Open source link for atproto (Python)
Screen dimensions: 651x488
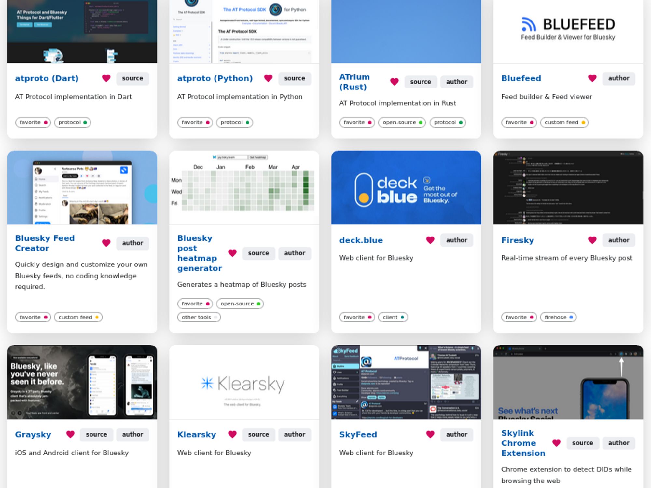295,78
